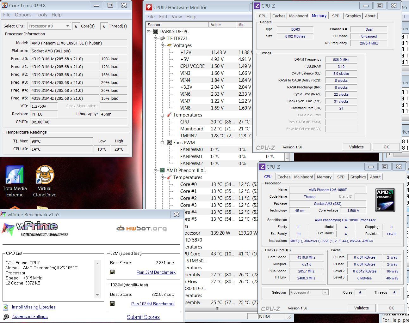This screenshot has height=323, width=409.
Task: Click the Tj. Max 90°C field
Action: [x=61, y=141]
